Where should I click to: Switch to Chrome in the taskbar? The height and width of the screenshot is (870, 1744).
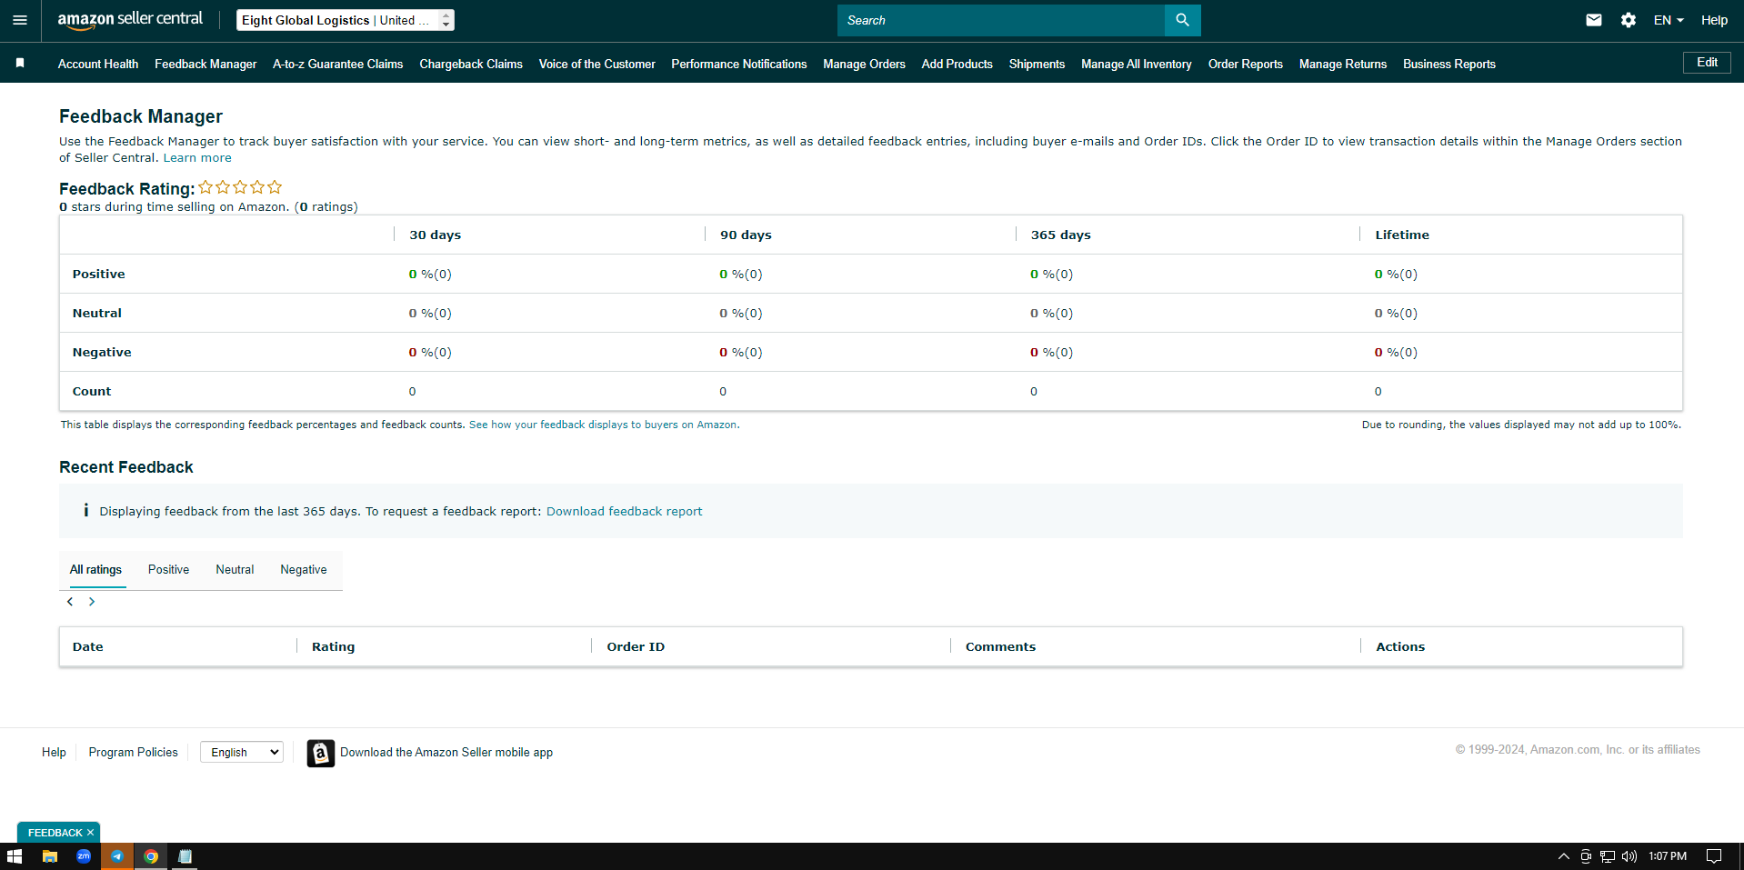pyautogui.click(x=151, y=856)
